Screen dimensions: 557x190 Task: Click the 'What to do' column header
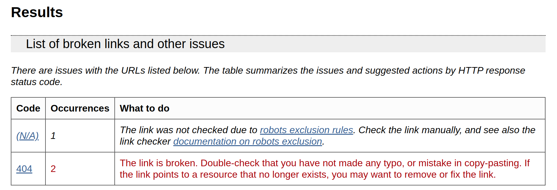(144, 109)
